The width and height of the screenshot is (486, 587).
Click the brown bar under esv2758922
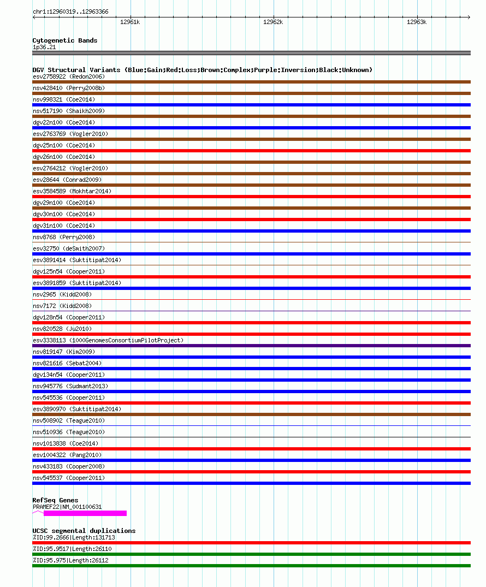click(x=251, y=82)
